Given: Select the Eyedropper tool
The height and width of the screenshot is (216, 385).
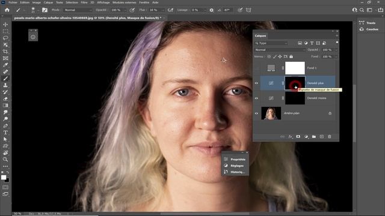Looking at the screenshot, I should point(5,65).
